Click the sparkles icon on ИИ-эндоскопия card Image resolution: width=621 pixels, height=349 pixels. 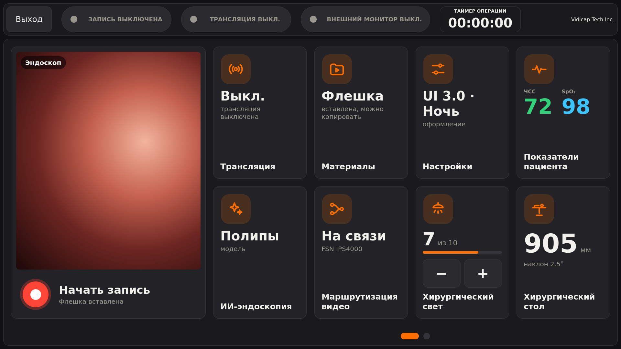[x=236, y=209]
